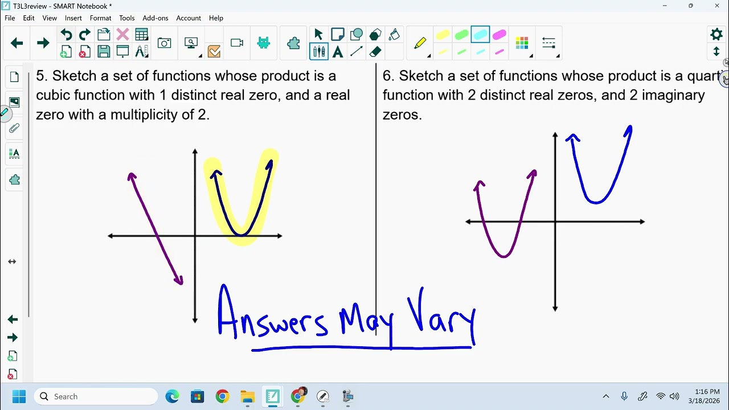Go to next page using toolbar forward arrow
The width and height of the screenshot is (729, 410).
[x=43, y=43]
